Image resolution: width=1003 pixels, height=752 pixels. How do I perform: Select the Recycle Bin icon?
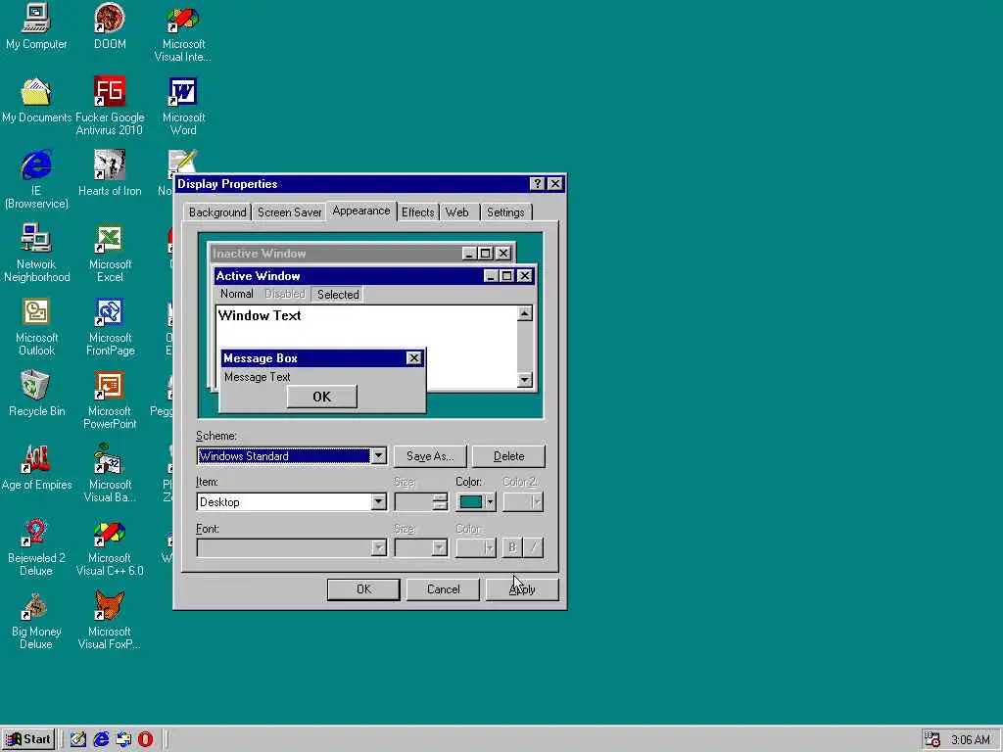(x=36, y=395)
